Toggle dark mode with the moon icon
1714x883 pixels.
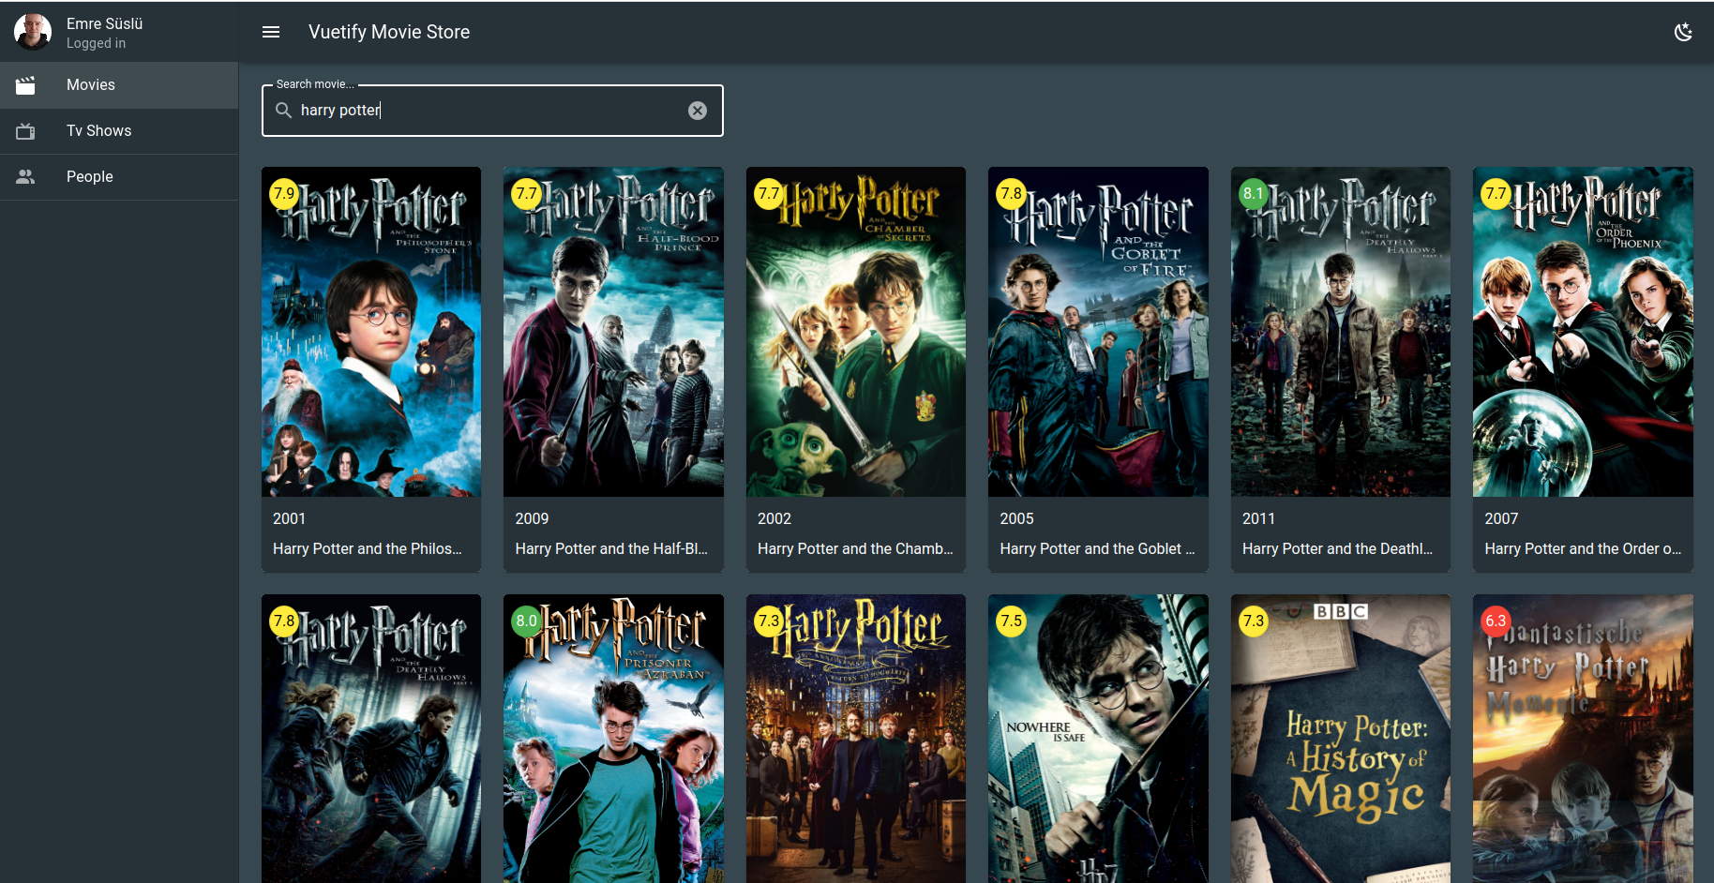click(x=1684, y=31)
